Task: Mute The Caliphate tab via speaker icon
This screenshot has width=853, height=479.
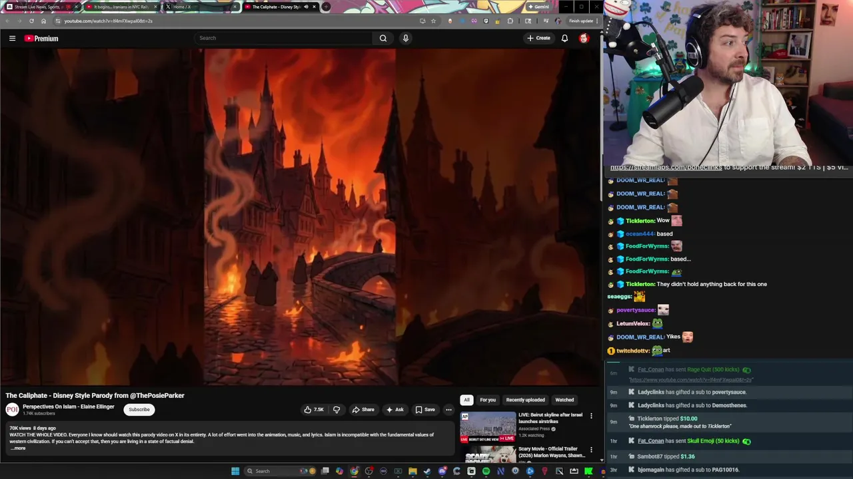Action: coord(306,7)
